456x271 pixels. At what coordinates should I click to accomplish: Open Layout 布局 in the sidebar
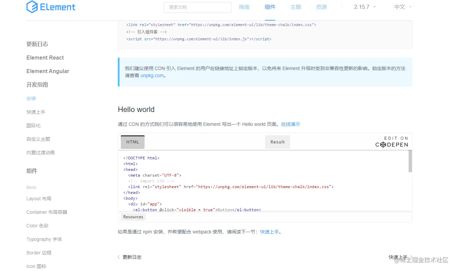pyautogui.click(x=39, y=199)
